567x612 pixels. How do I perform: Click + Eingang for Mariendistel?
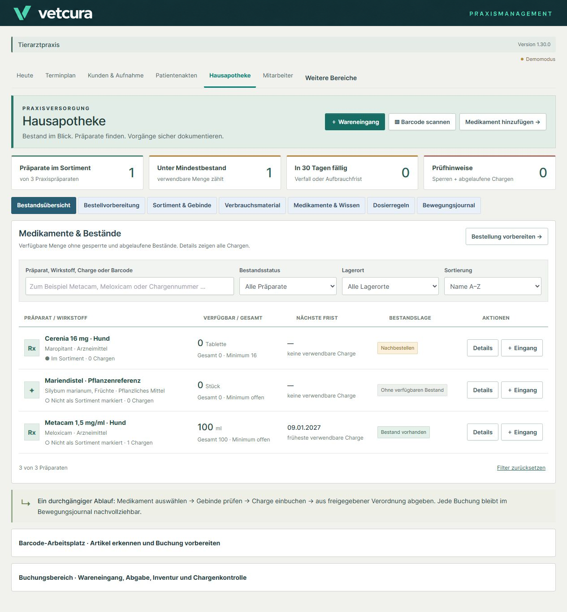pos(522,390)
